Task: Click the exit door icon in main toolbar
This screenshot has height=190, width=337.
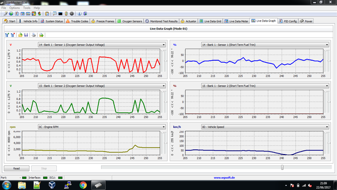Action: (x=85, y=14)
